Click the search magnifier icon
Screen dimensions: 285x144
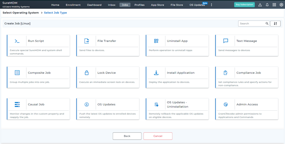click(267, 23)
